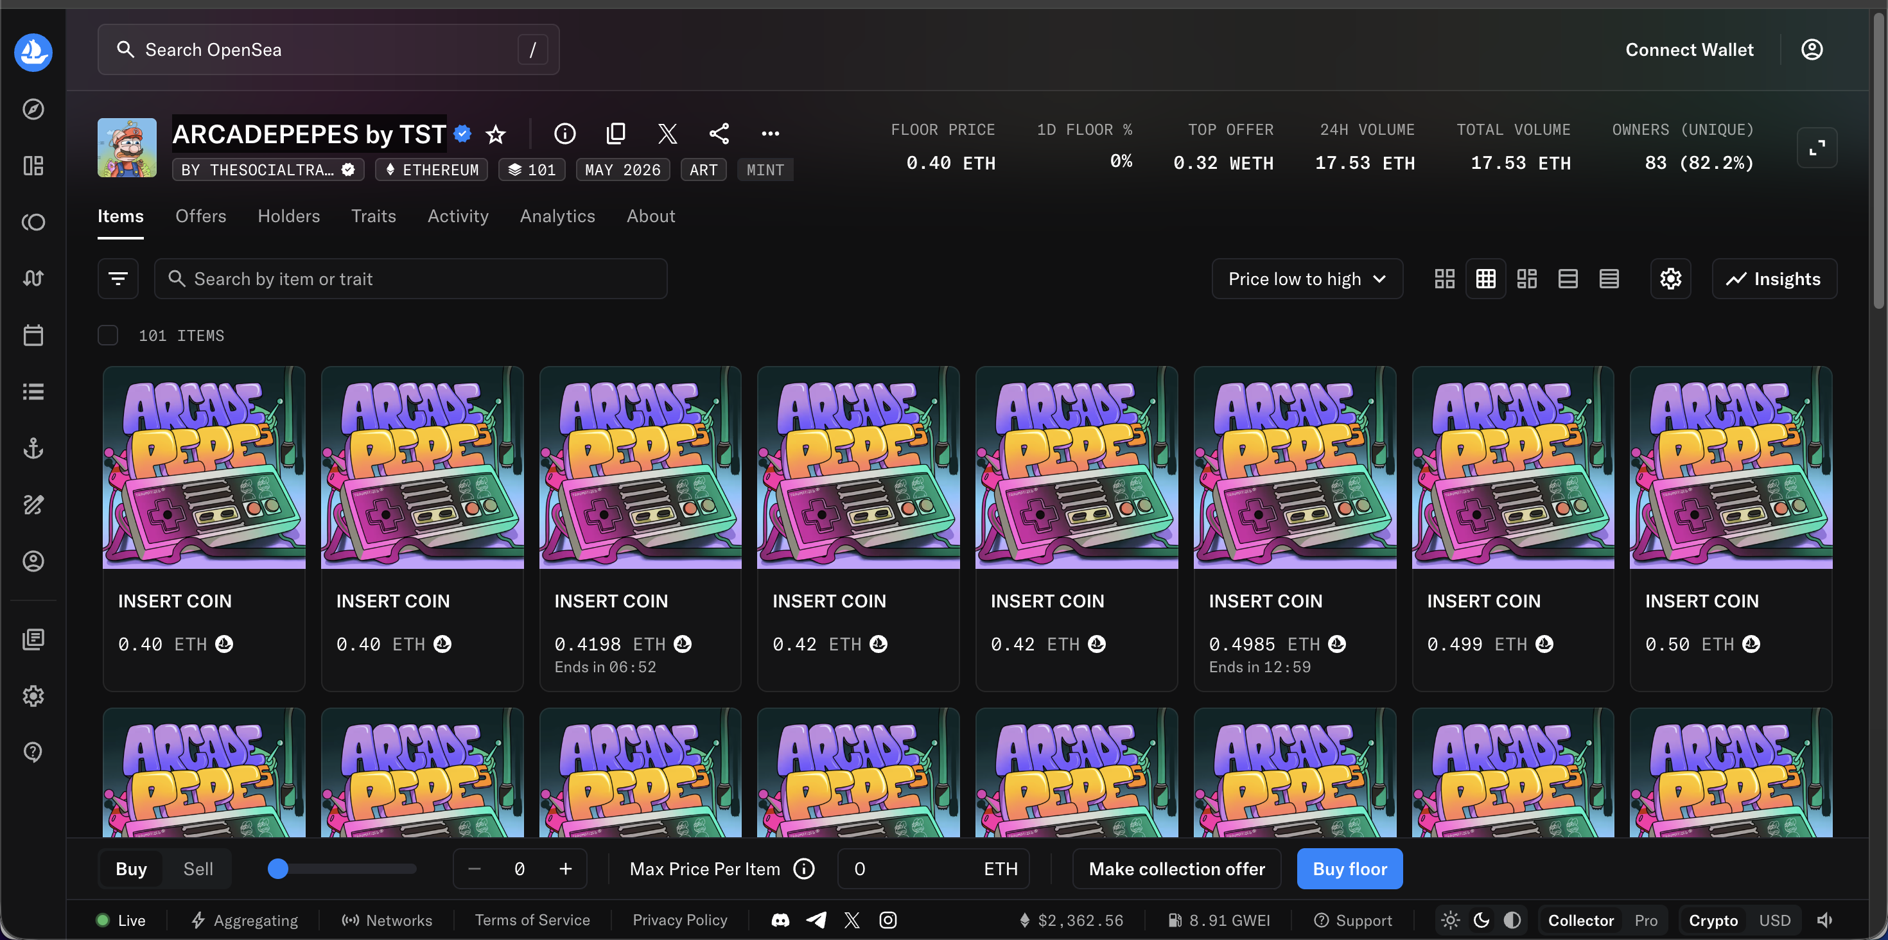Open the collection's X profile icon in header
Screen dimensions: 1888x940
click(667, 134)
